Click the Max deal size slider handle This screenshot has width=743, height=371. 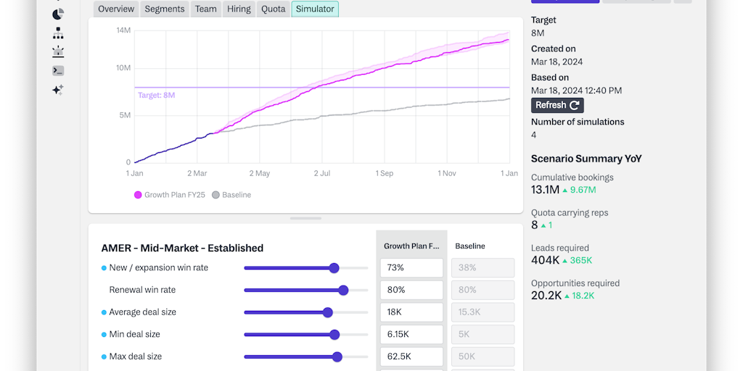[337, 357]
